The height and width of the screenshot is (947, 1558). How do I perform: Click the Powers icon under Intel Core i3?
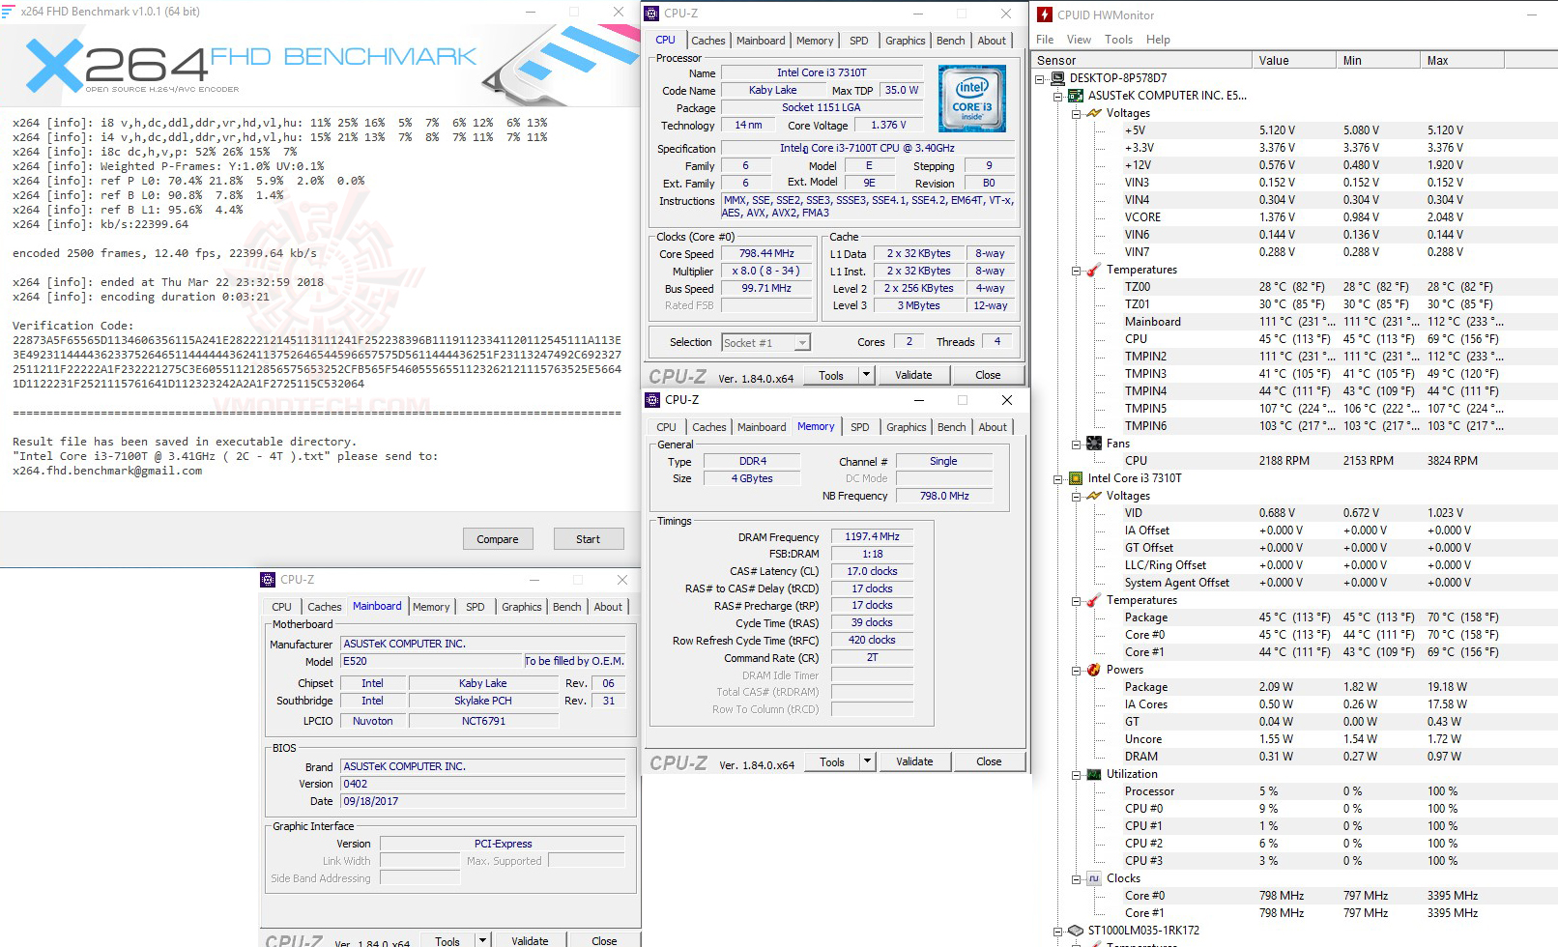[x=1093, y=670]
